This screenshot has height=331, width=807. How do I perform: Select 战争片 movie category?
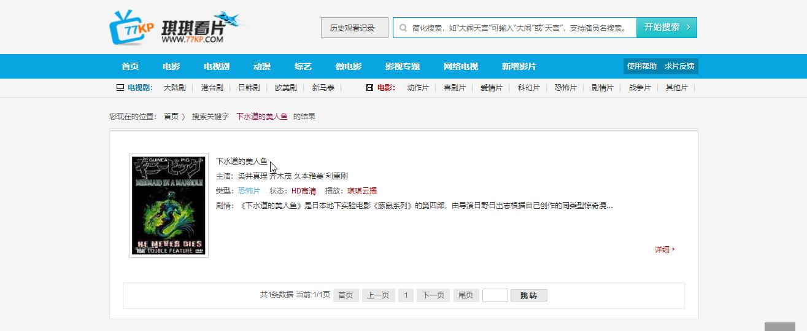(x=640, y=88)
